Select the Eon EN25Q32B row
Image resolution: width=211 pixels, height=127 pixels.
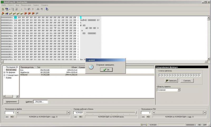coord(87,70)
